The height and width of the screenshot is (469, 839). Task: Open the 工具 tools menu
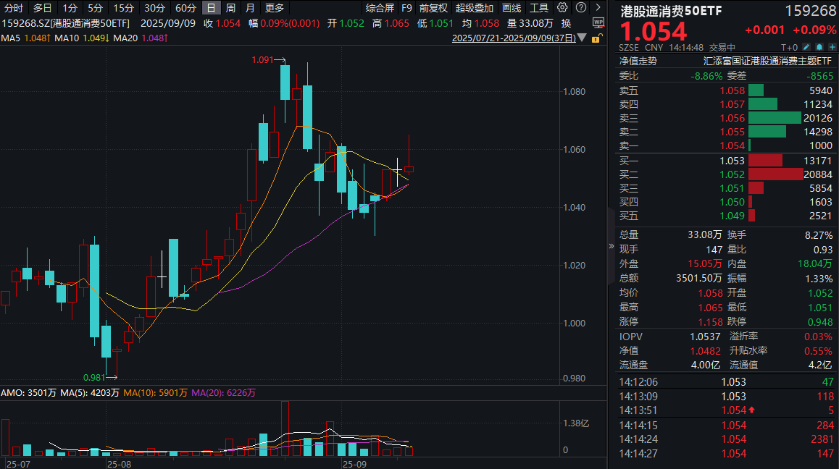[539, 9]
